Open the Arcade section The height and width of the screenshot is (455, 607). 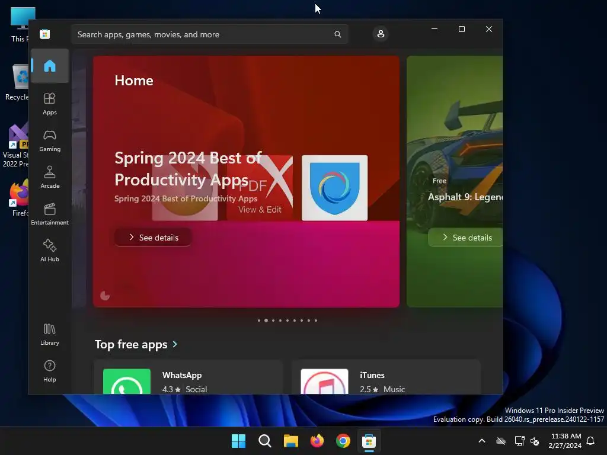(50, 177)
